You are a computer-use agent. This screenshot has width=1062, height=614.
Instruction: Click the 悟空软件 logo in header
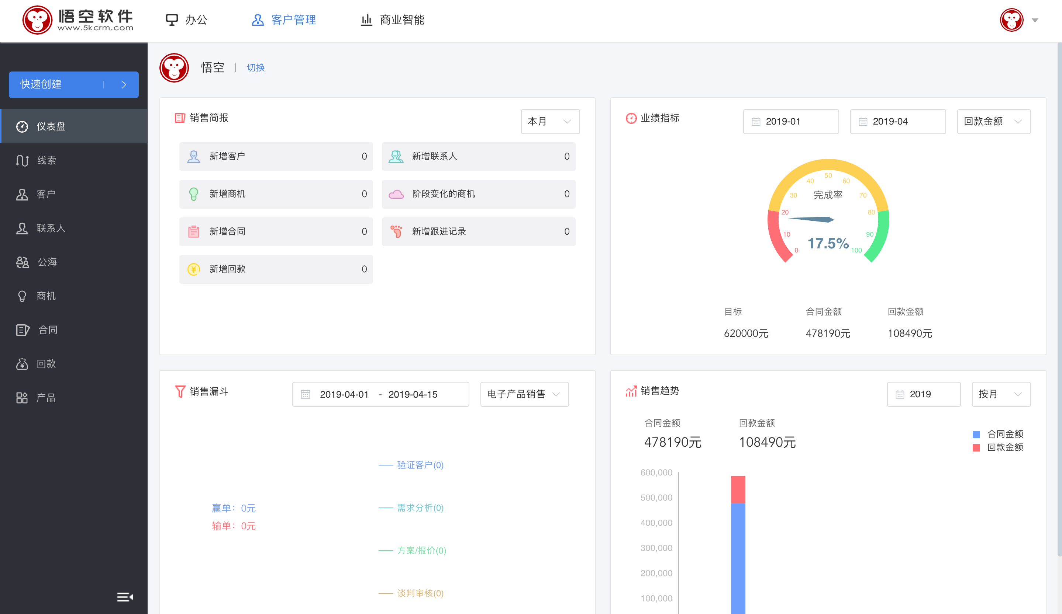tap(78, 20)
